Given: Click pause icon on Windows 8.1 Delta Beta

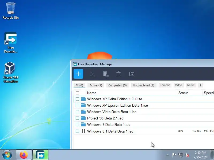Looking at the screenshot, I should tap(83, 131).
